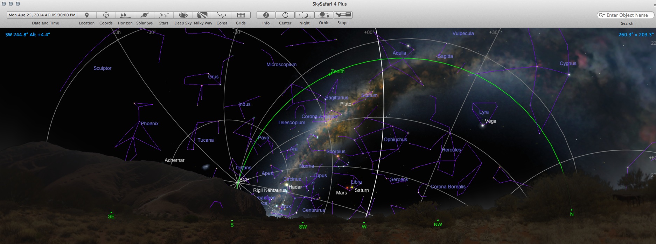656x244 pixels.
Task: Click the S compass direction marker
Action: click(232, 225)
